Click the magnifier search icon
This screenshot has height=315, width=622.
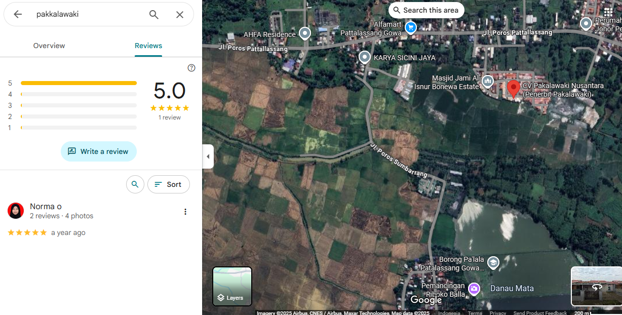(x=154, y=14)
